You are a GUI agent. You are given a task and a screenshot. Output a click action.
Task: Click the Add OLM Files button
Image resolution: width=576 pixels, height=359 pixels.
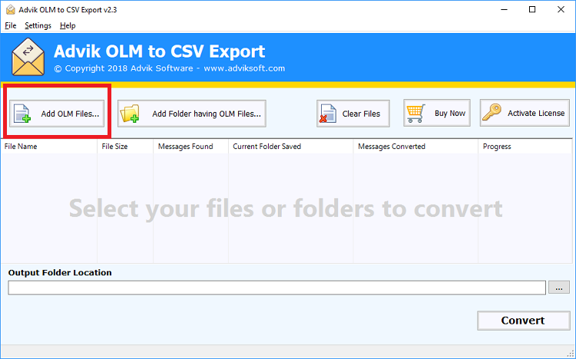(x=57, y=114)
